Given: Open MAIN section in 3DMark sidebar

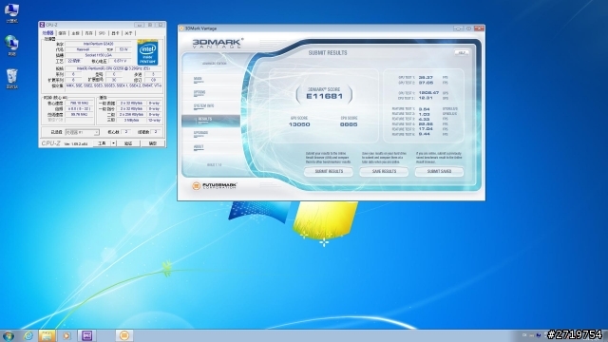Looking at the screenshot, I should [x=199, y=80].
